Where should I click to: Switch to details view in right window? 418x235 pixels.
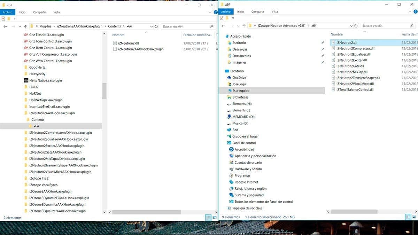coord(408,217)
